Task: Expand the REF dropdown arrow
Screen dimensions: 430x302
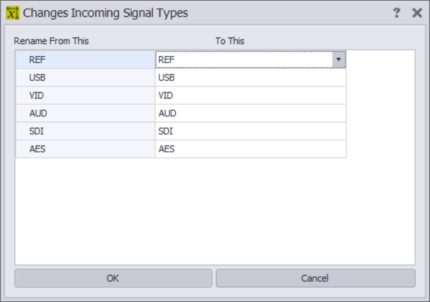Action: coord(339,59)
